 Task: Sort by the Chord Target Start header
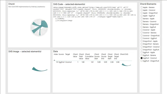point(110,56)
